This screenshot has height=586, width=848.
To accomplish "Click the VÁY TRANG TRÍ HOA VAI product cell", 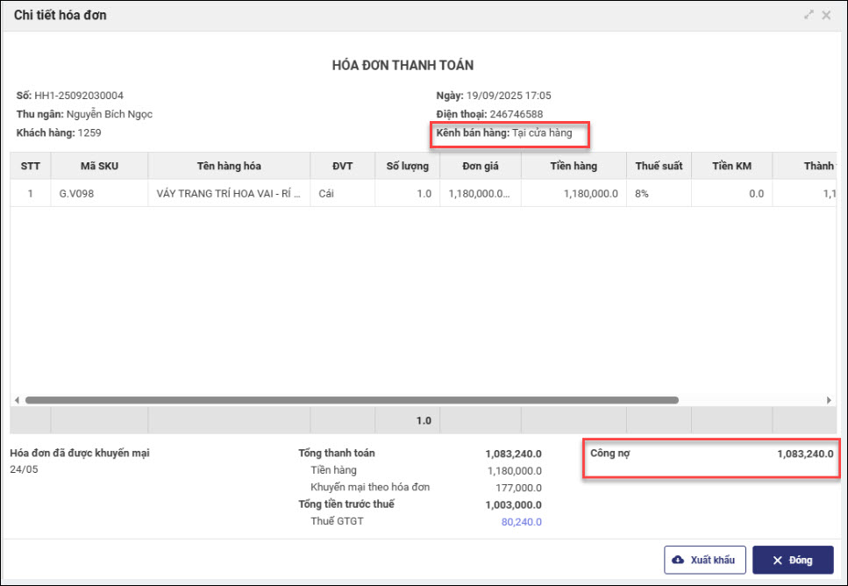I will (229, 194).
